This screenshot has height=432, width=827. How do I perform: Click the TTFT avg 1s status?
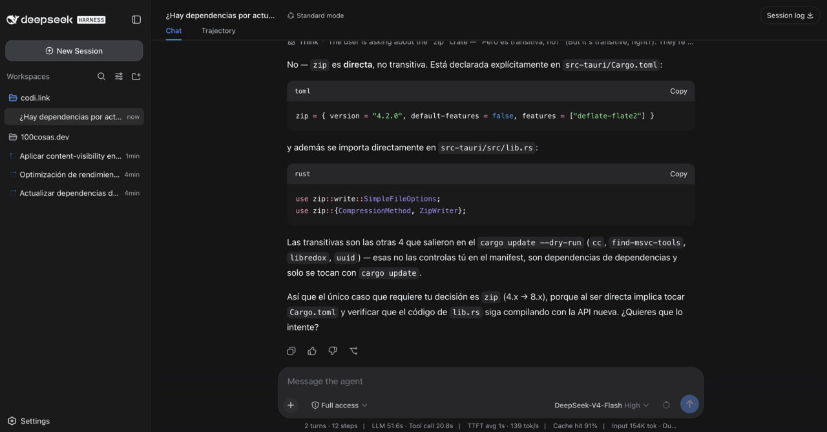pos(485,426)
